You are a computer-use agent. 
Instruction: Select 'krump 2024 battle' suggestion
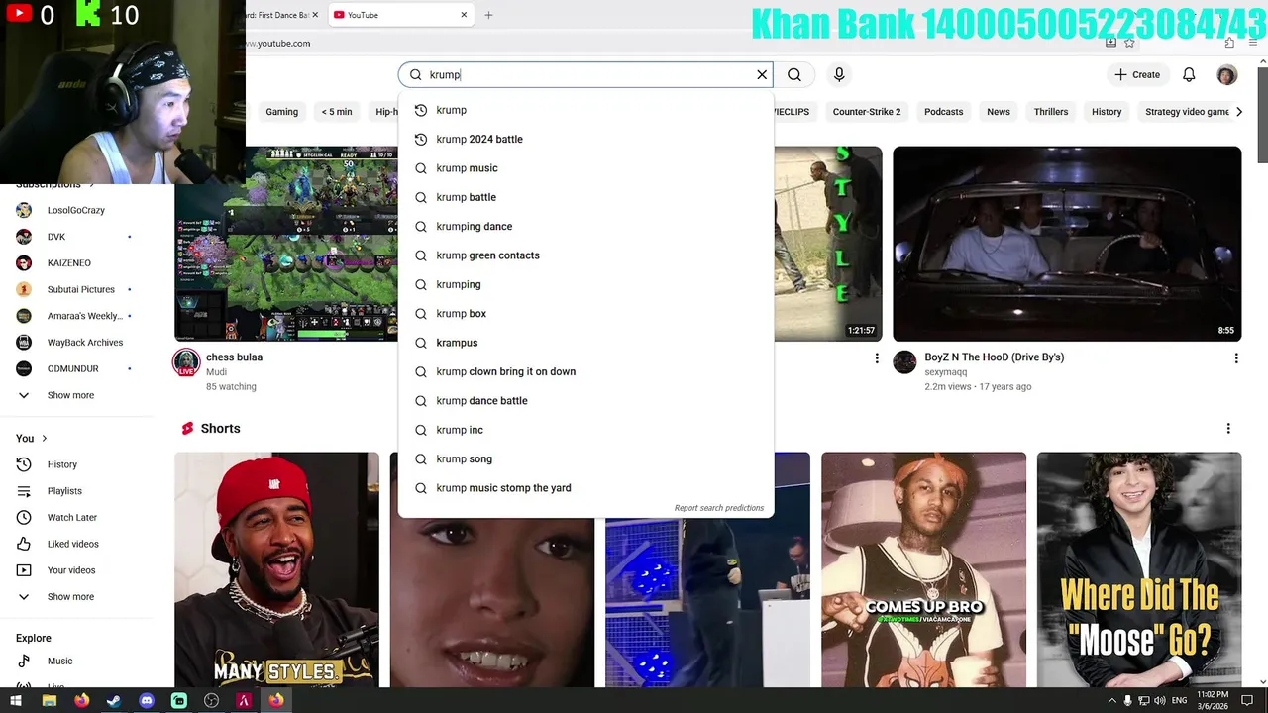click(584, 139)
